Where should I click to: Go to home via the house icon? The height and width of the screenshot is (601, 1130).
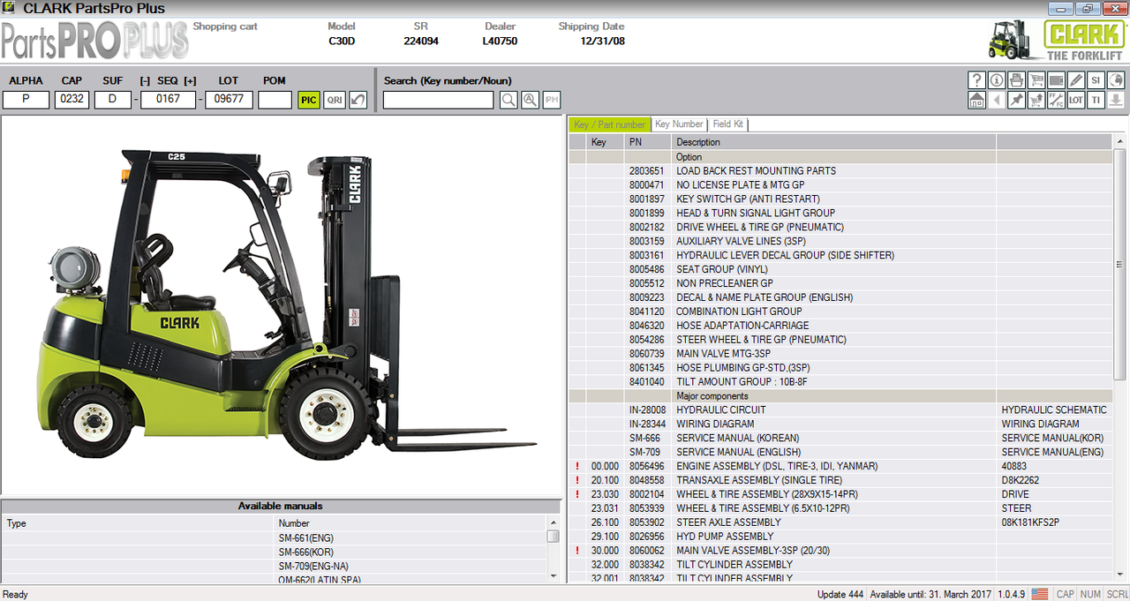tap(976, 101)
